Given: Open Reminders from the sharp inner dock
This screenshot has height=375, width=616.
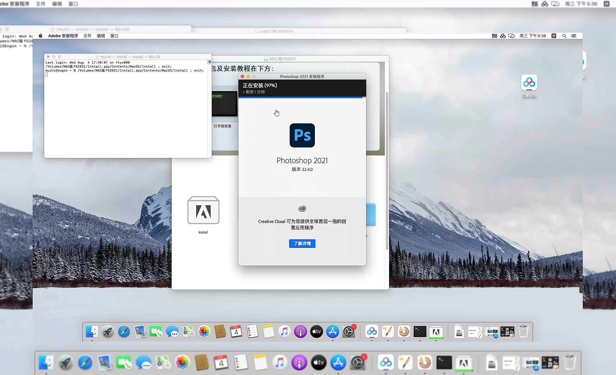Looking at the screenshot, I should [252, 332].
